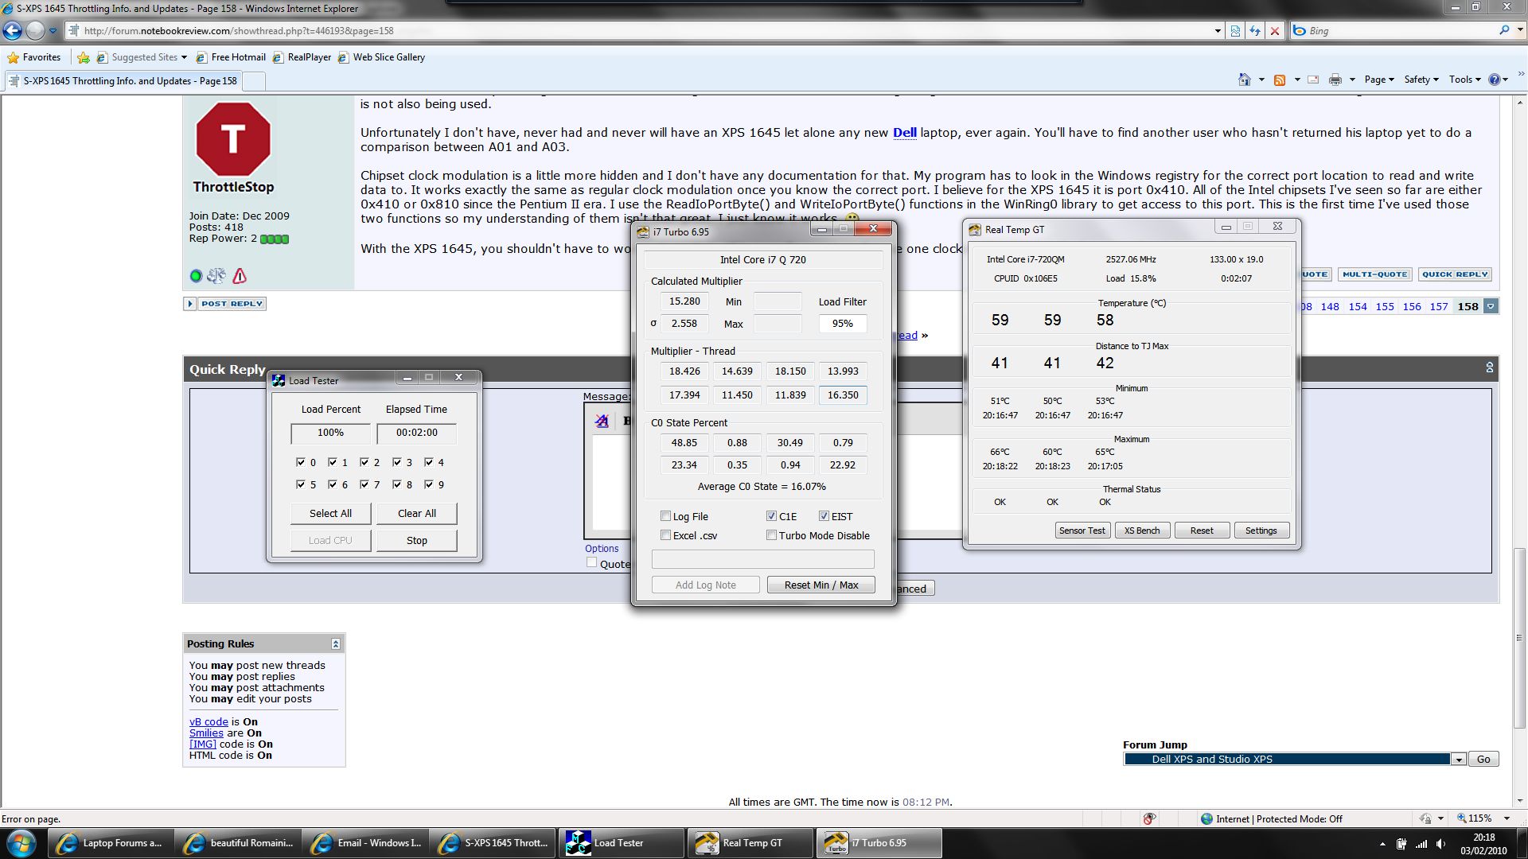
Task: Open the Page menu
Action: (x=1378, y=80)
